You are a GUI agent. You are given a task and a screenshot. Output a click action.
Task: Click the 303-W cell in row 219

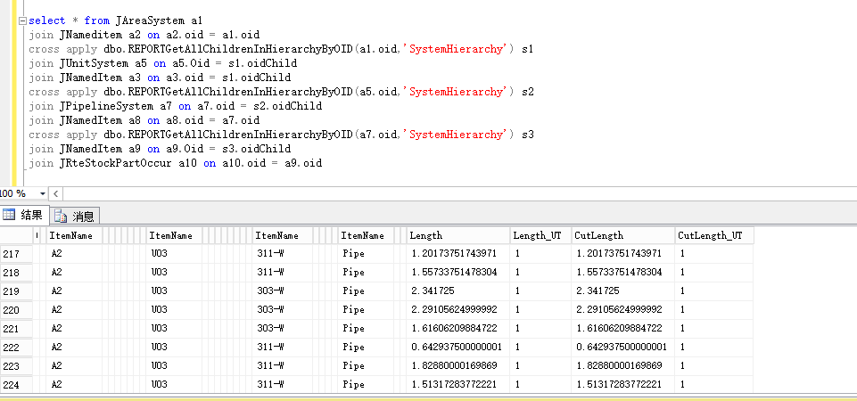point(283,291)
